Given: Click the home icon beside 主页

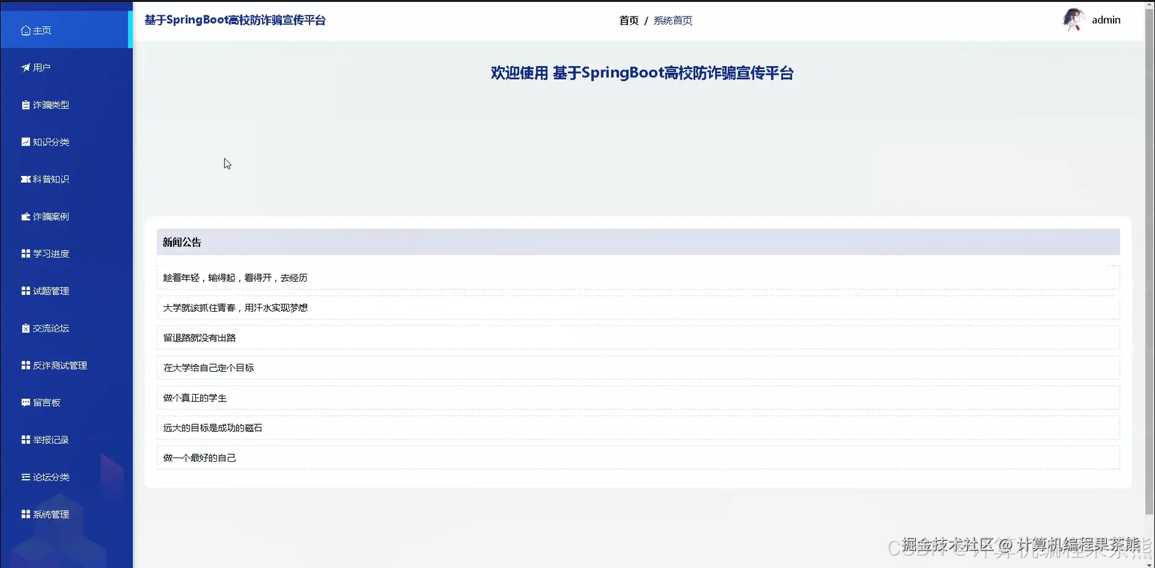Looking at the screenshot, I should (25, 30).
